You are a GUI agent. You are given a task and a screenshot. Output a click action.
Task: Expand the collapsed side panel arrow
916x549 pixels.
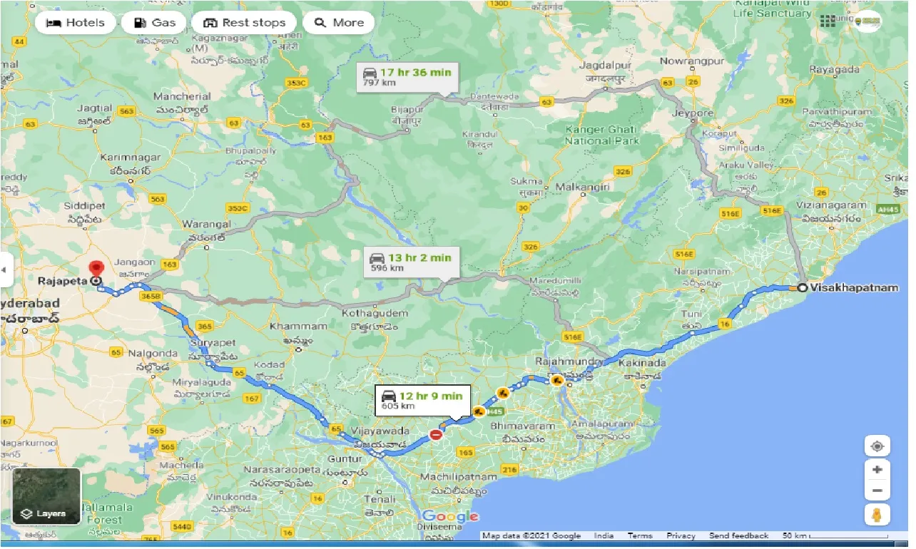click(x=5, y=270)
